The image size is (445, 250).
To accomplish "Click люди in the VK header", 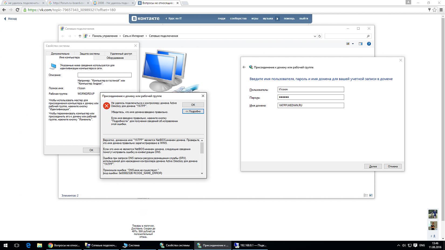I will [221, 19].
